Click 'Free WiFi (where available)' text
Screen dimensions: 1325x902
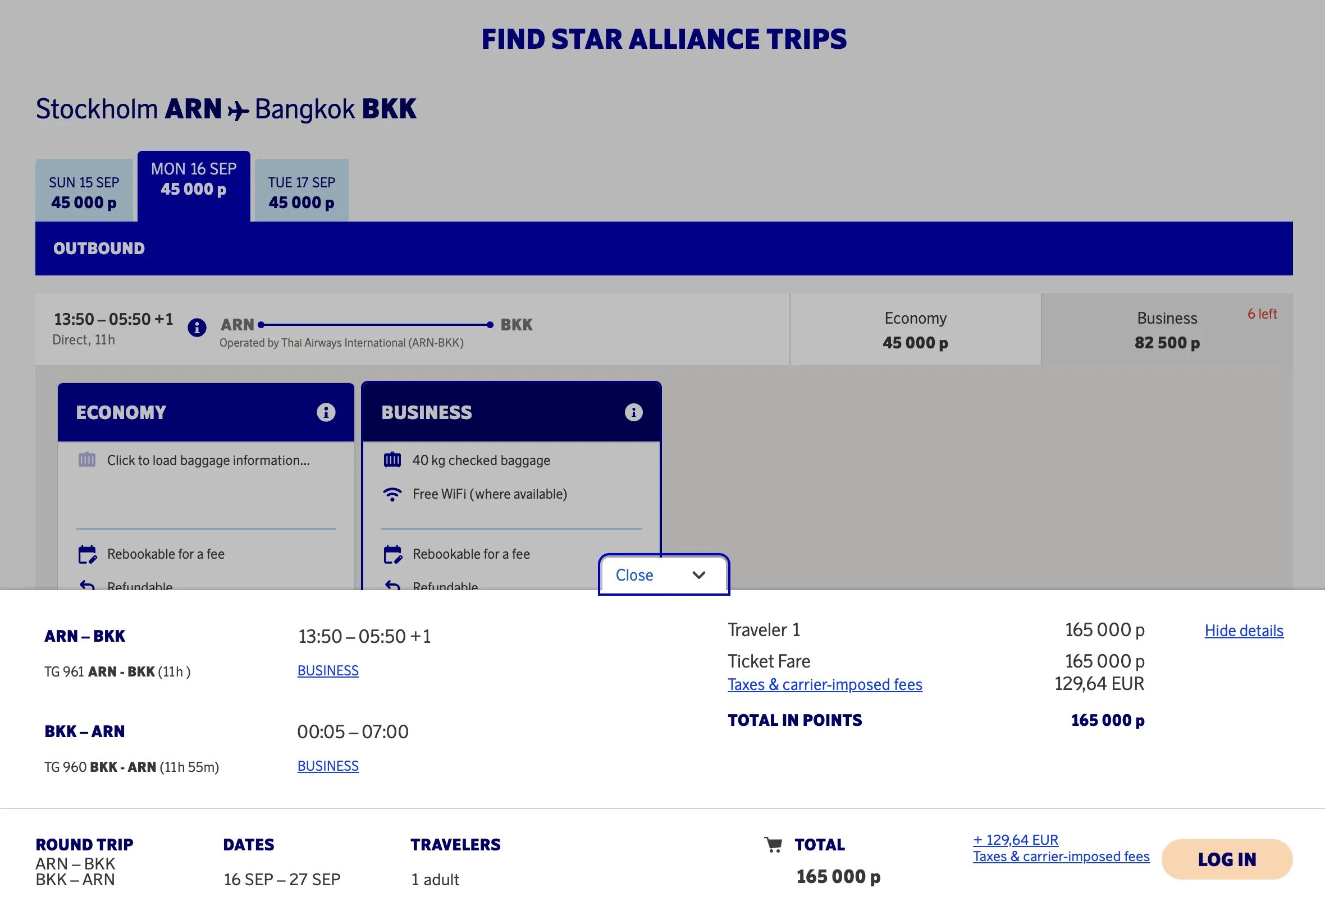(x=490, y=494)
